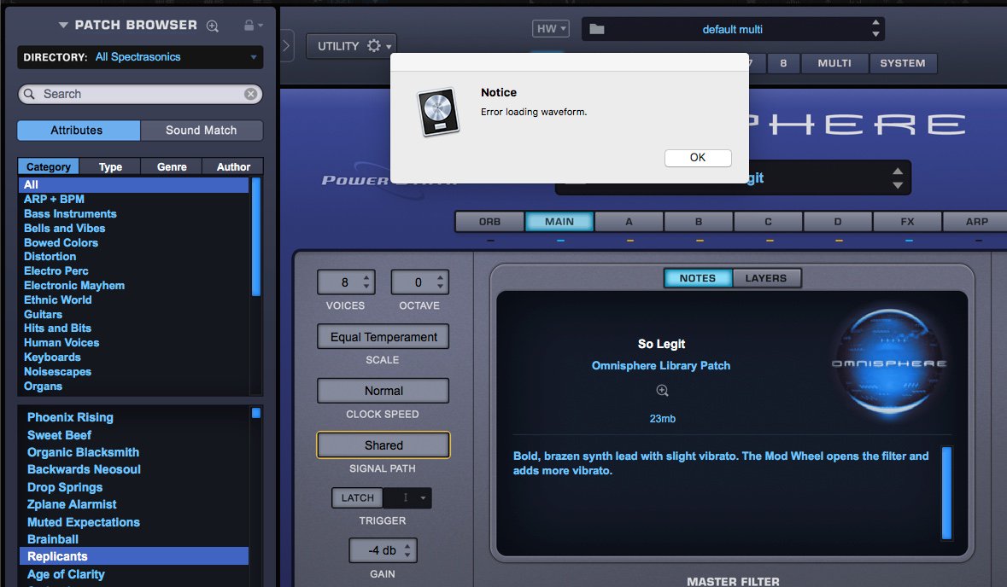Dismiss the Notice dialog with OK
Screen dimensions: 1007x587
click(x=698, y=158)
